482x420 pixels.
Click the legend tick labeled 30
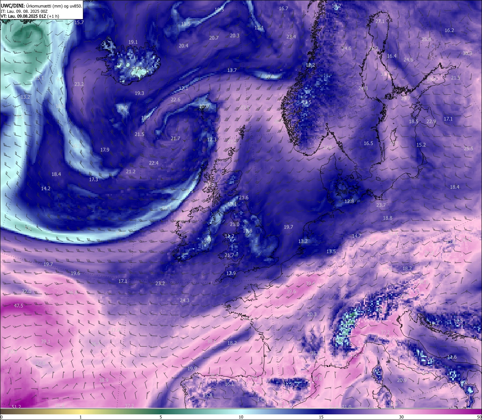(401, 417)
